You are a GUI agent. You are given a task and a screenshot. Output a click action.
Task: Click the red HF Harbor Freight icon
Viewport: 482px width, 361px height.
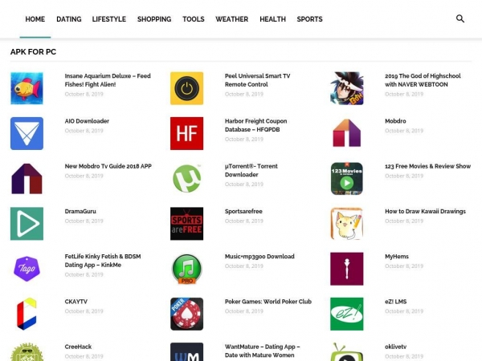pos(186,133)
